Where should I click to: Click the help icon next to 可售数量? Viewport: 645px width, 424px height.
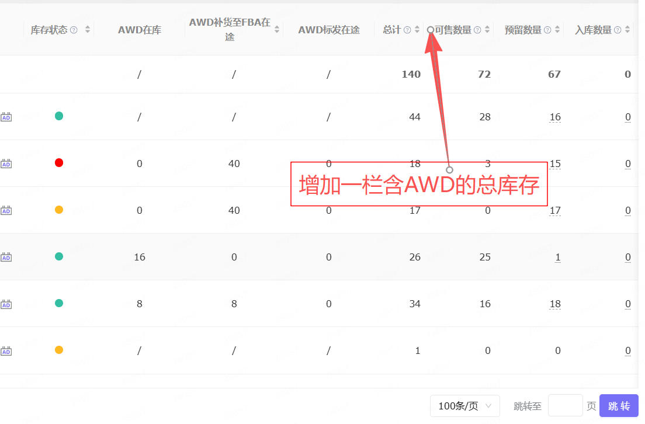coord(477,30)
